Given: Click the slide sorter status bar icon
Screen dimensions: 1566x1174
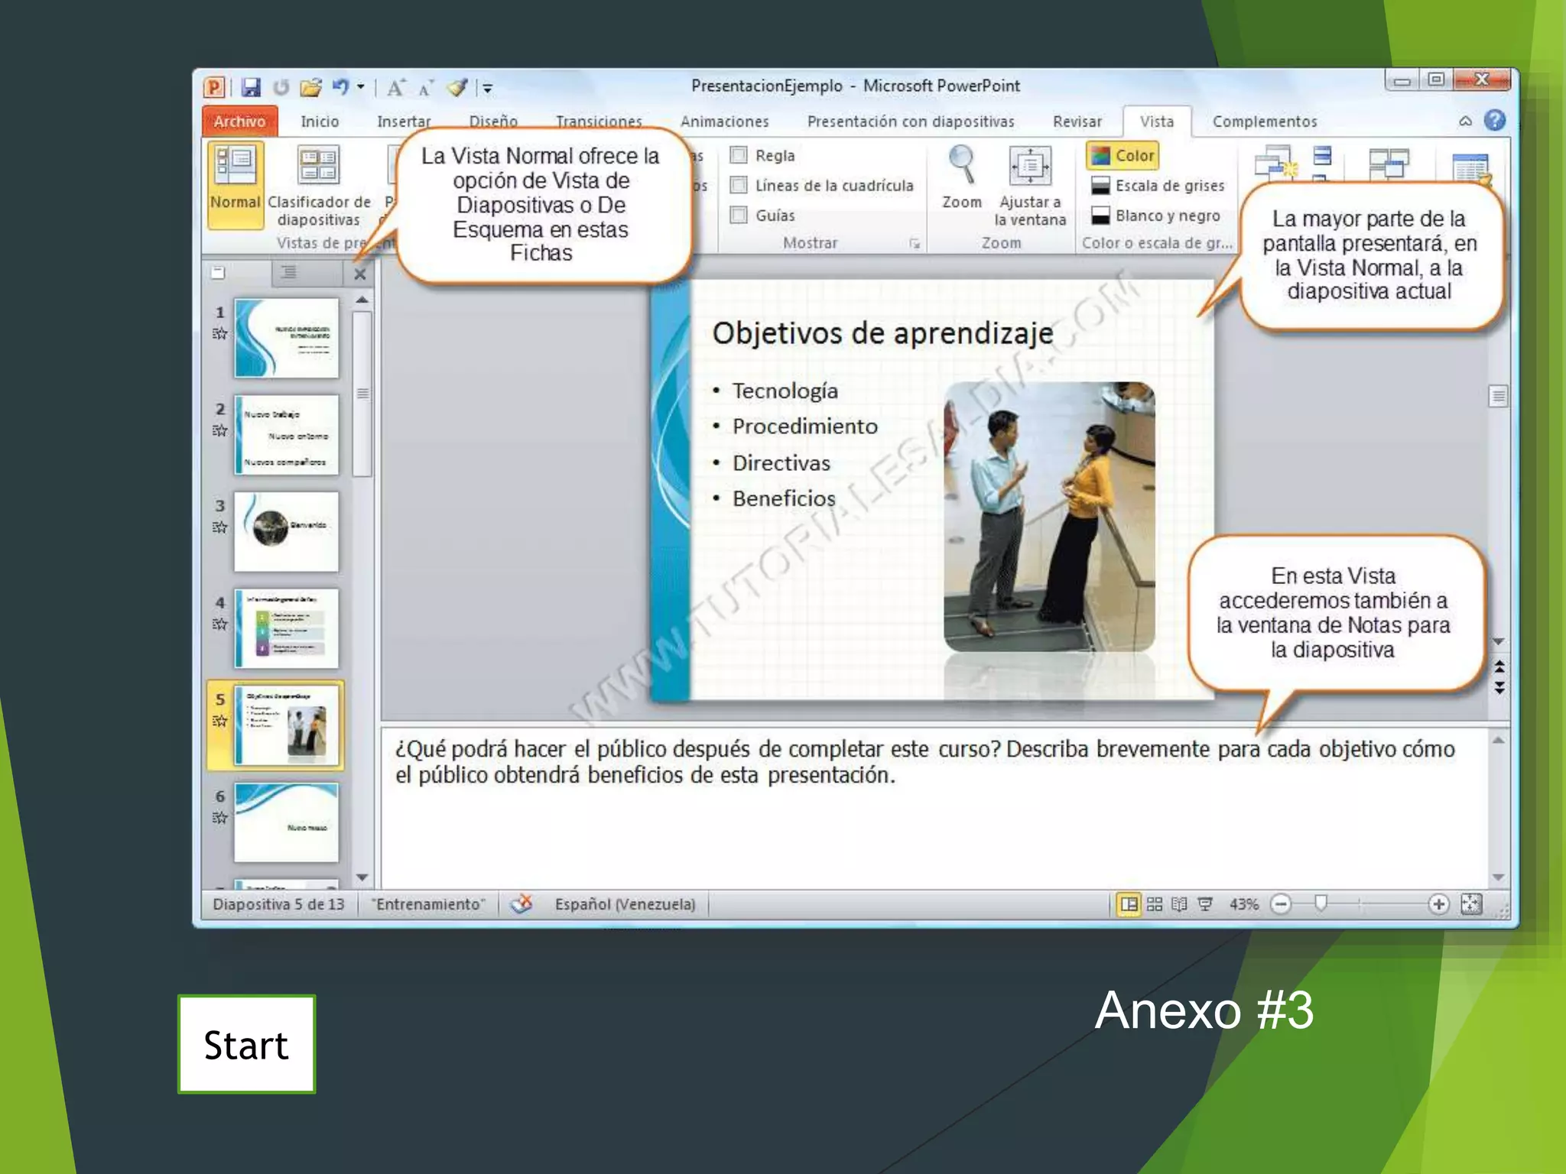Looking at the screenshot, I should [x=1155, y=905].
